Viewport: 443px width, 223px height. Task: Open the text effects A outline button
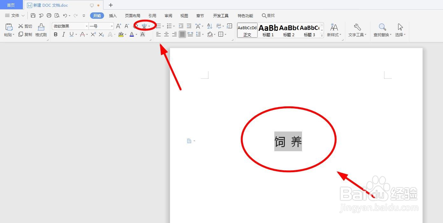pos(110,34)
